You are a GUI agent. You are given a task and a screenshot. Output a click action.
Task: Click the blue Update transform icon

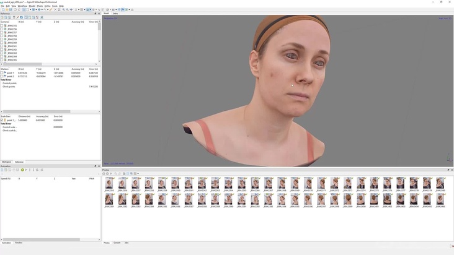[x=21, y=17]
